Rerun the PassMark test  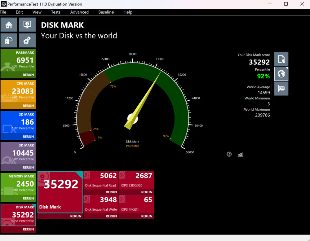tap(28, 75)
